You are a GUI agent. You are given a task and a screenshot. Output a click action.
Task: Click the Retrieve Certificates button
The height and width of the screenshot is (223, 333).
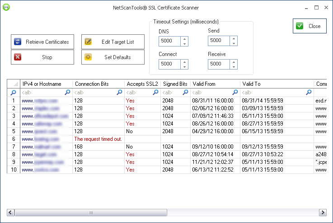(42, 42)
